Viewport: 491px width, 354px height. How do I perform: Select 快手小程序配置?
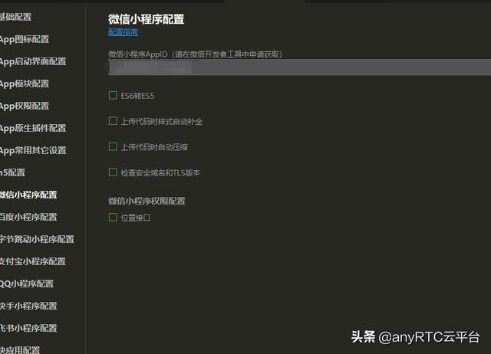tap(28, 306)
